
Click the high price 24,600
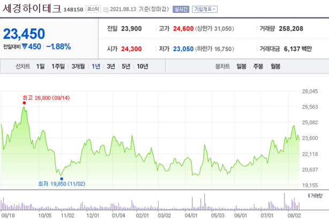[183, 28]
